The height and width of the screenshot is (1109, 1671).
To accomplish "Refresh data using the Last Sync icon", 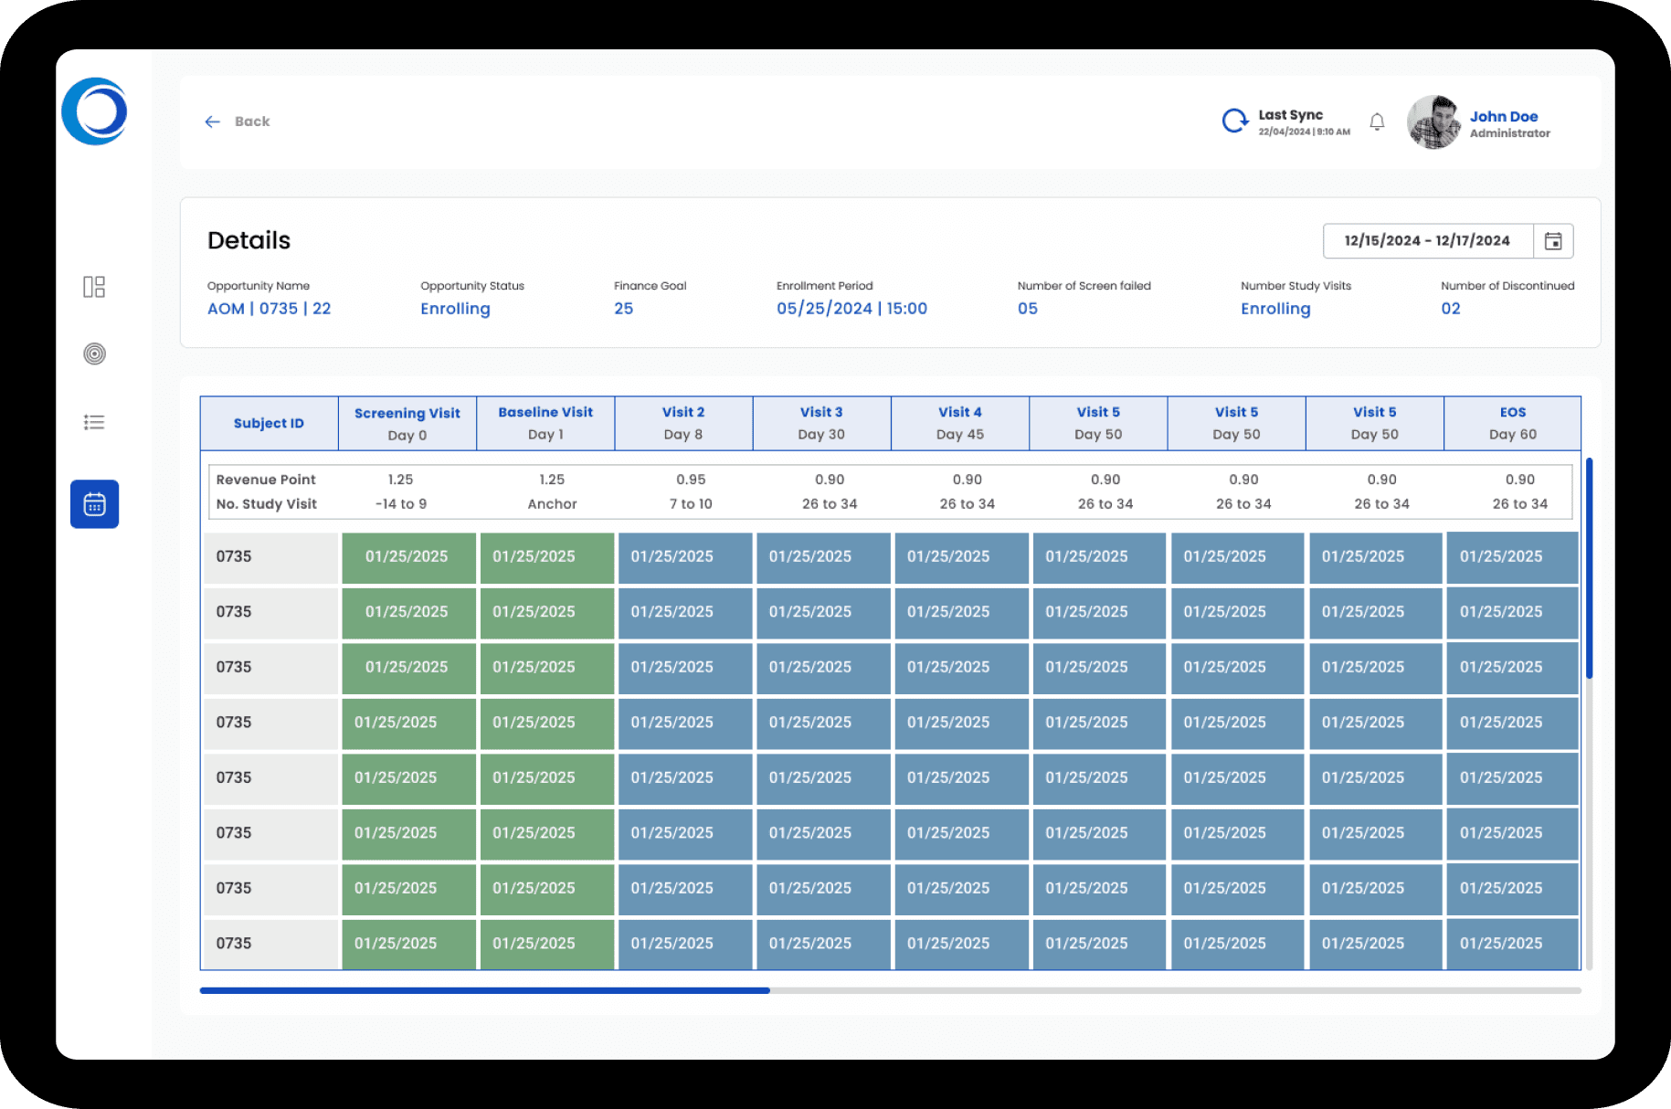I will 1235,120.
